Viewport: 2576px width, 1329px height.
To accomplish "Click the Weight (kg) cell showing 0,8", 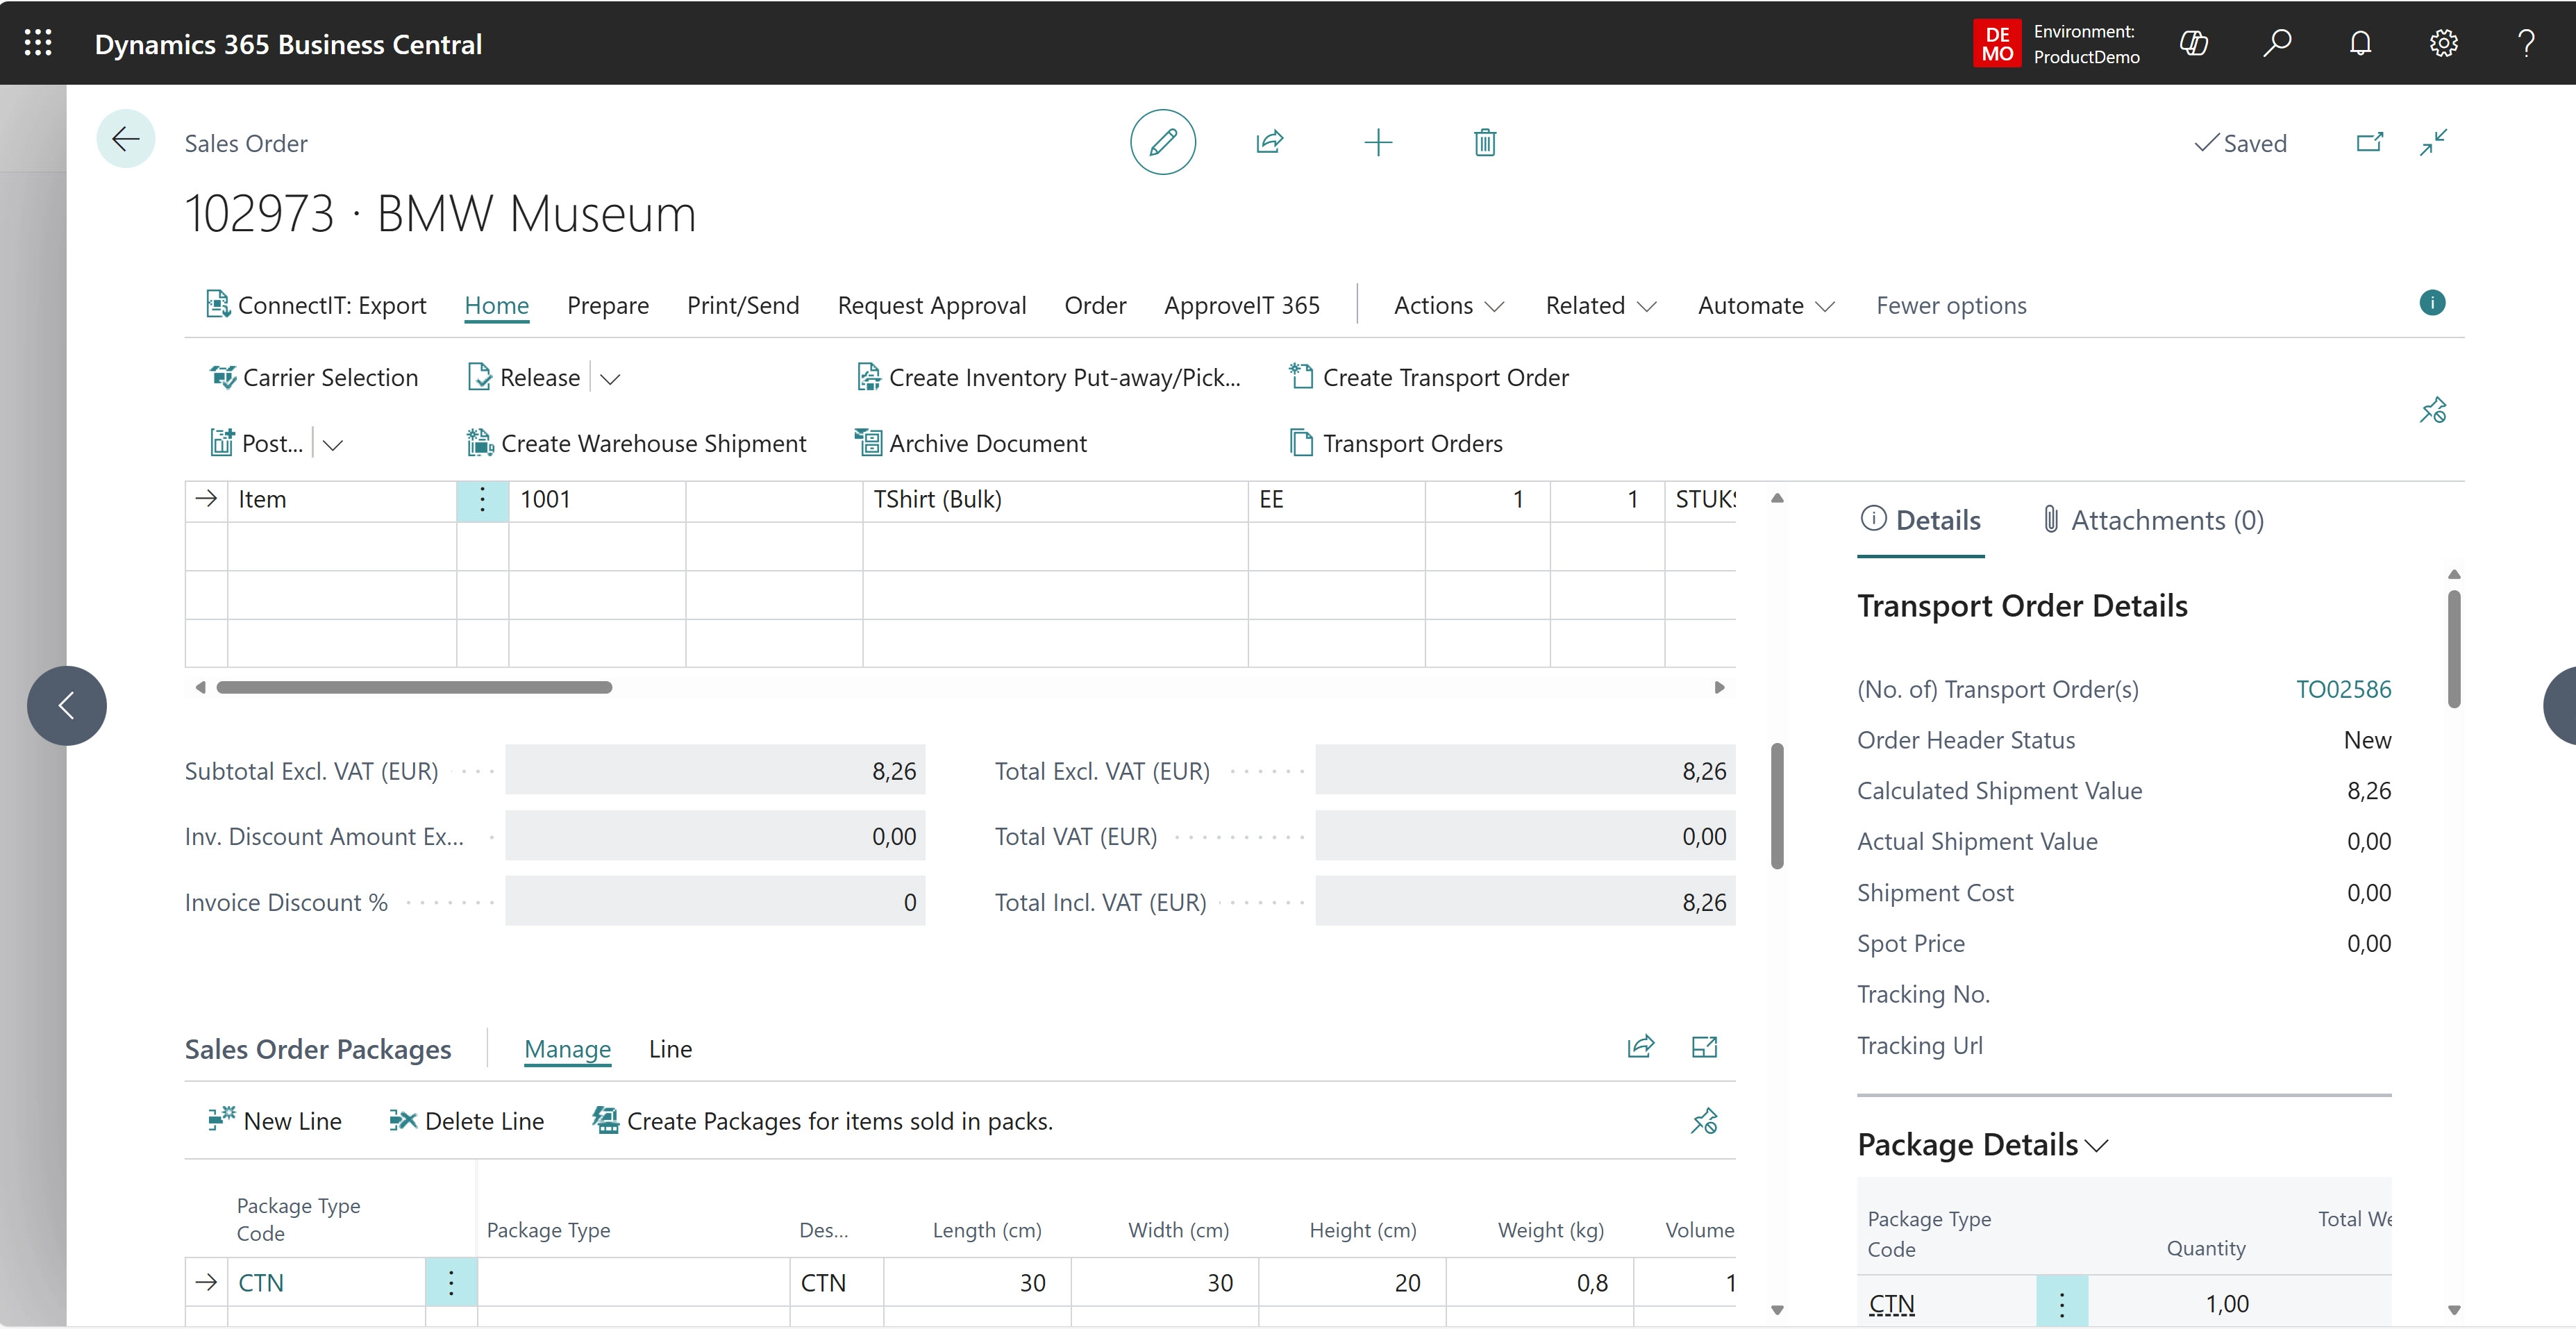I will click(x=1540, y=1282).
